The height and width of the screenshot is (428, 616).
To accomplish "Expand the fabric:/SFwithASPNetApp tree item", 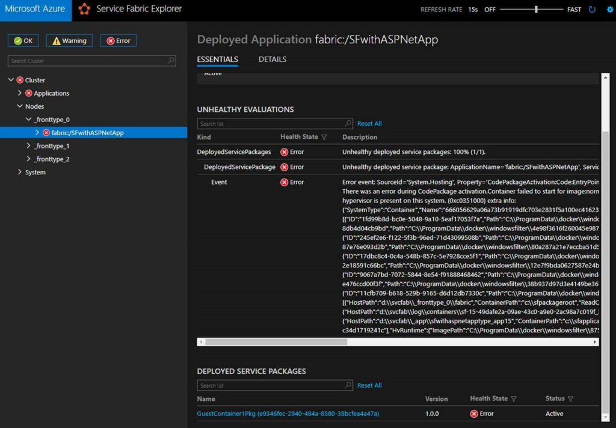I will tap(37, 133).
